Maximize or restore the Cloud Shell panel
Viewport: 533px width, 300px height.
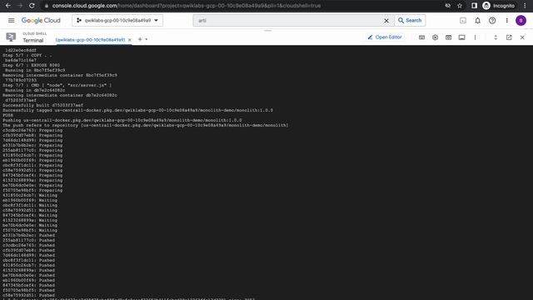pos(496,37)
